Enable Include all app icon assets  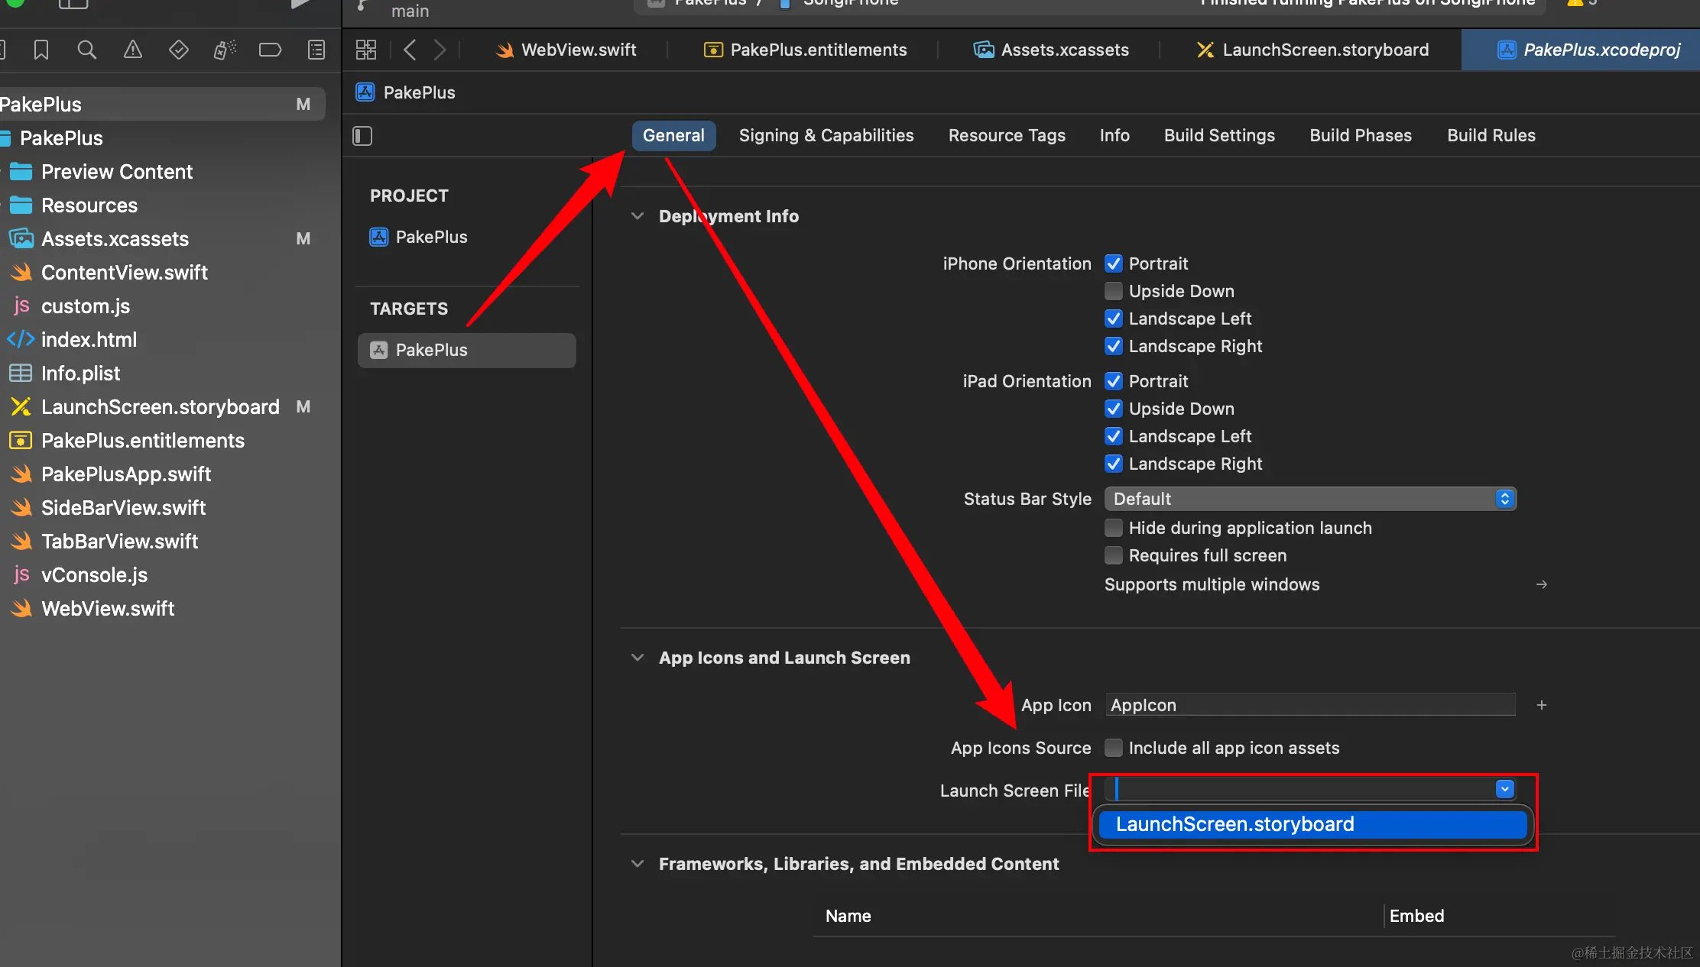pyautogui.click(x=1114, y=748)
